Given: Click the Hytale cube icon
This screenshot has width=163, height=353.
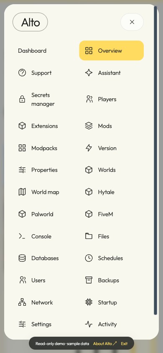Looking at the screenshot, I should coord(89,192).
